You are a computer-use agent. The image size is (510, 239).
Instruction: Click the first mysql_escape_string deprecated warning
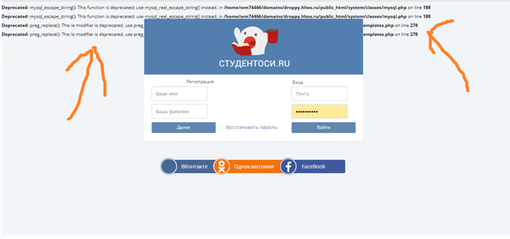[216, 7]
